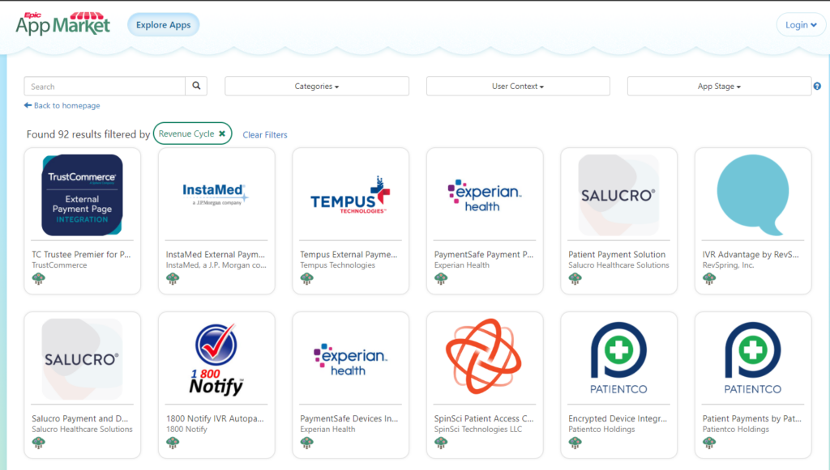Open the Tempus External Payment app card
Viewport: 830px width, 470px height.
350,218
